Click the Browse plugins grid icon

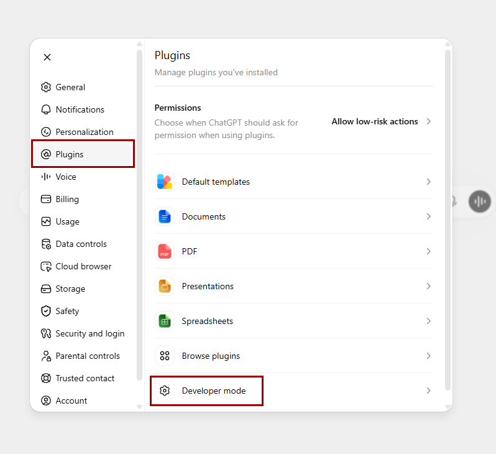(x=165, y=356)
